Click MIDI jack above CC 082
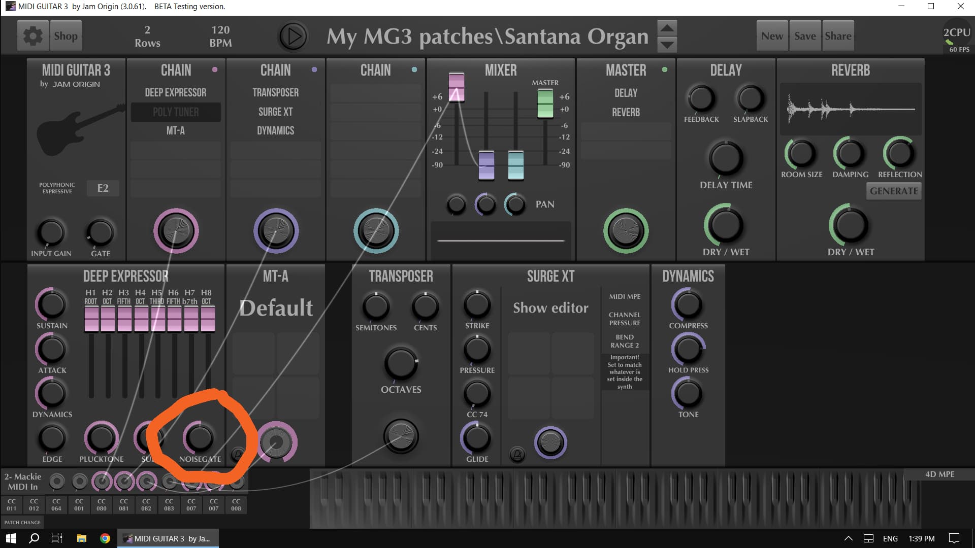This screenshot has width=975, height=548. (x=146, y=481)
